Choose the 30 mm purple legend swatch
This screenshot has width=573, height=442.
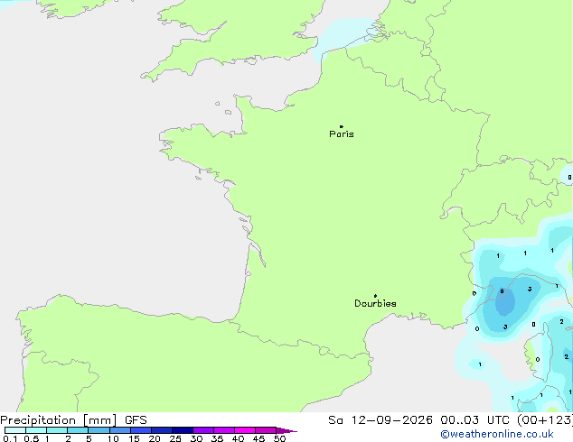pyautogui.click(x=203, y=430)
